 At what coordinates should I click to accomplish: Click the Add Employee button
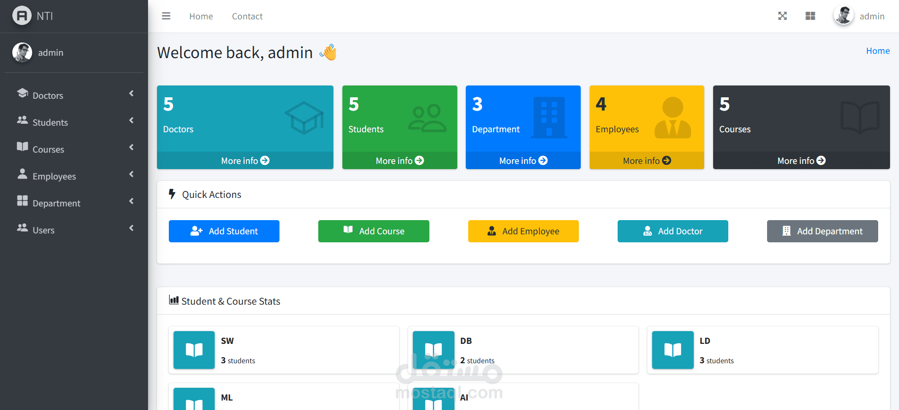pyautogui.click(x=524, y=231)
